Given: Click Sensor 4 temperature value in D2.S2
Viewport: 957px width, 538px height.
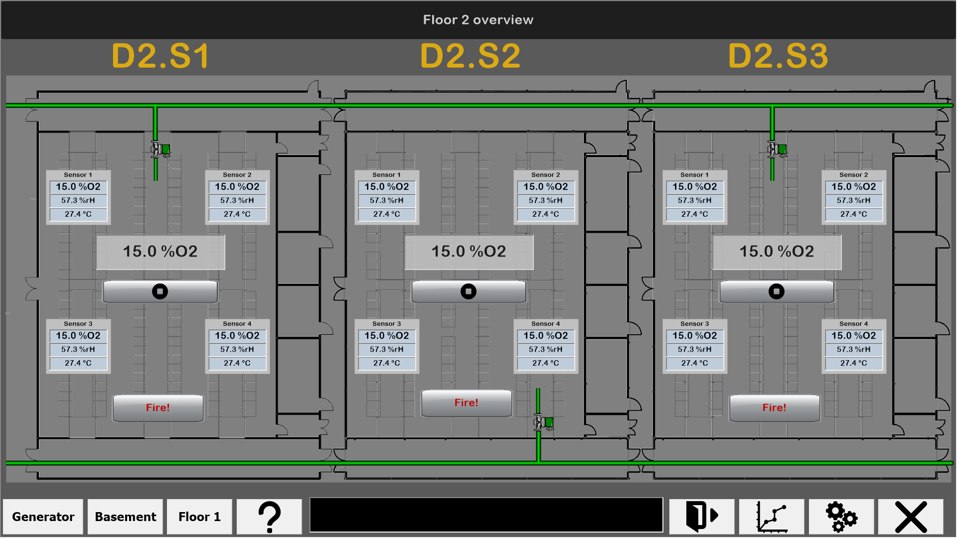Looking at the screenshot, I should [x=546, y=363].
